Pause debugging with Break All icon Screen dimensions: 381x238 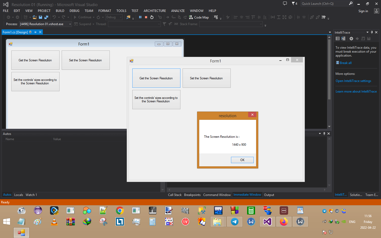click(140, 17)
